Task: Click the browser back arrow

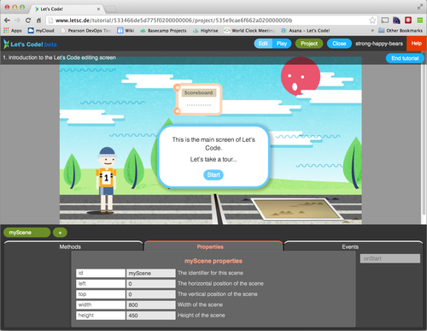Action: [7, 21]
